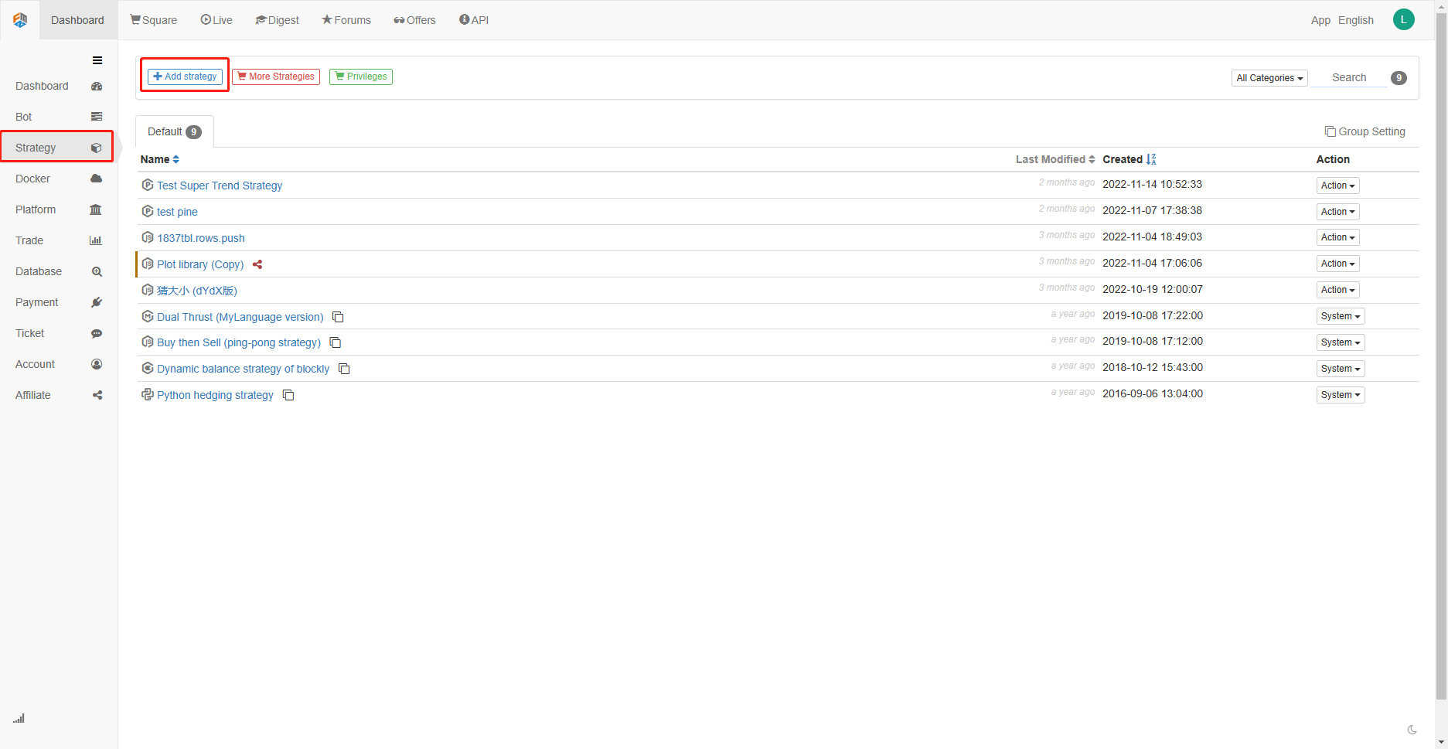Click the hamburger menu icon in sidebar
The image size is (1448, 749).
click(97, 60)
